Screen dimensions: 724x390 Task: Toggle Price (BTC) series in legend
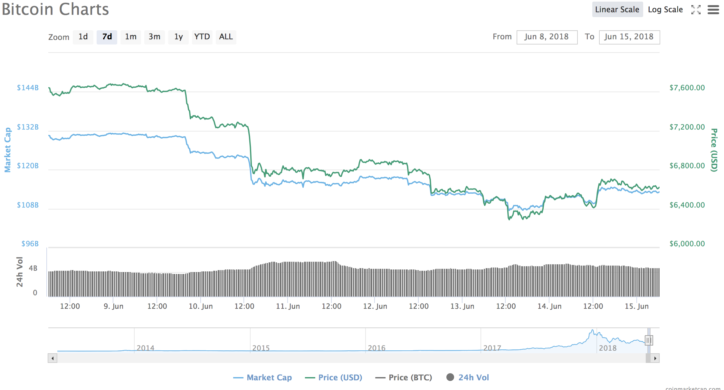point(404,377)
